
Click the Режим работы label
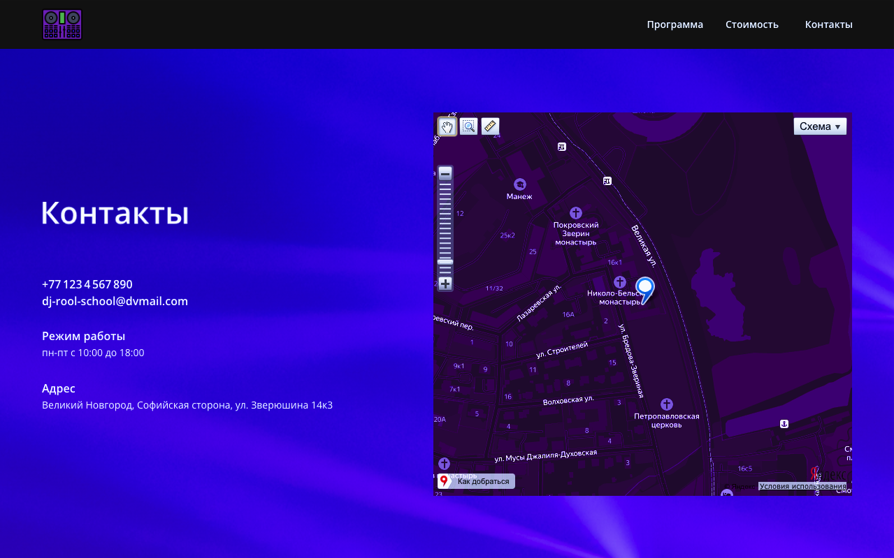pos(83,336)
